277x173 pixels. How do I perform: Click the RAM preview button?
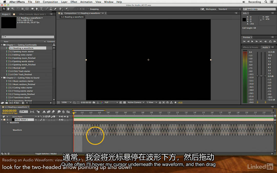[x=274, y=41]
